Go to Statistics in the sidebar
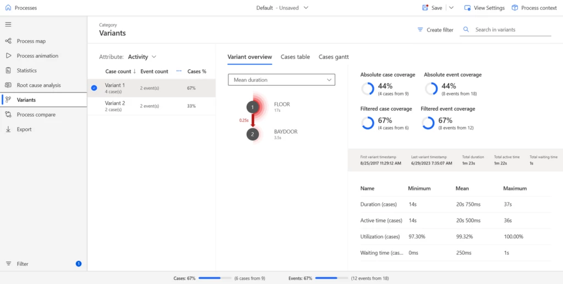 pyautogui.click(x=26, y=70)
